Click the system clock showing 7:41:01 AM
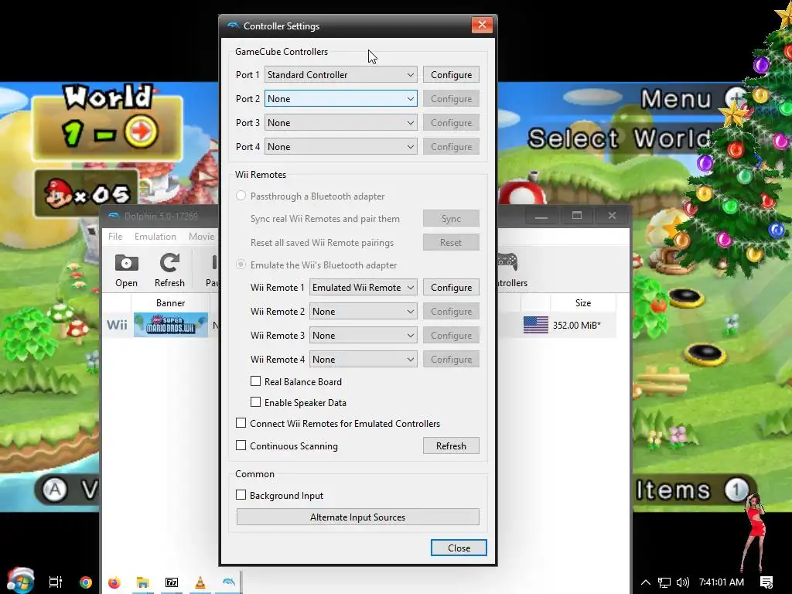 [x=722, y=582]
